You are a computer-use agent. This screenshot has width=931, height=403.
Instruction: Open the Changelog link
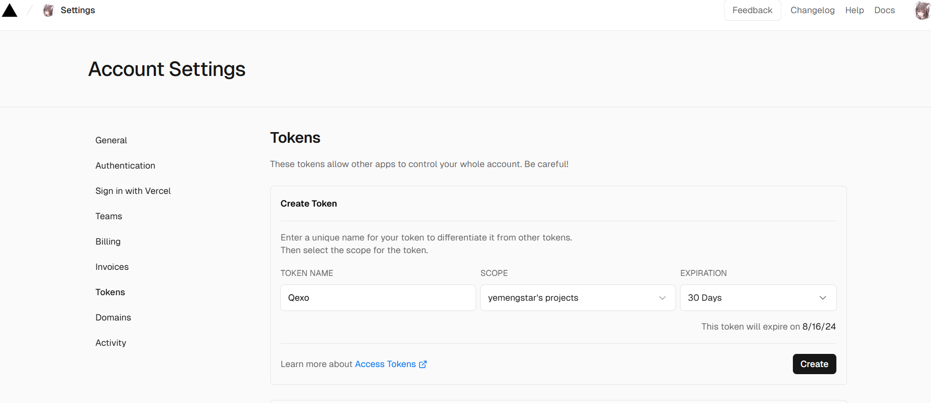click(812, 10)
